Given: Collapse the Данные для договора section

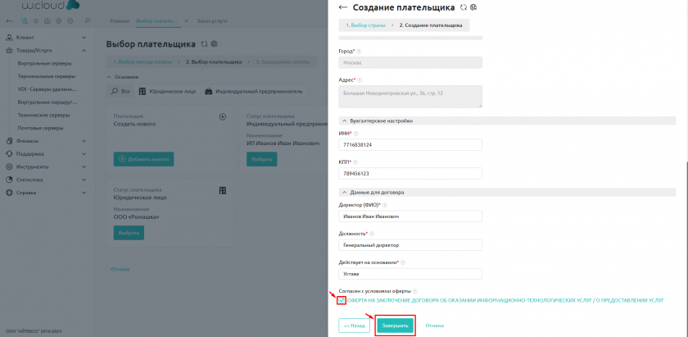Looking at the screenshot, I should click(x=342, y=192).
